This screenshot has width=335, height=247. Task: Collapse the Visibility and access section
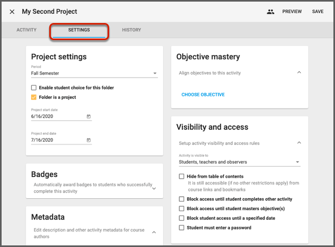(299, 143)
